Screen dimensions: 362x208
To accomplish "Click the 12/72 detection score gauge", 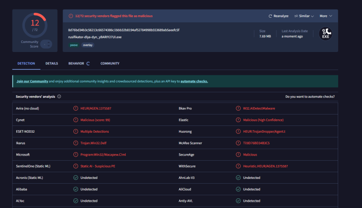I will point(35,25).
